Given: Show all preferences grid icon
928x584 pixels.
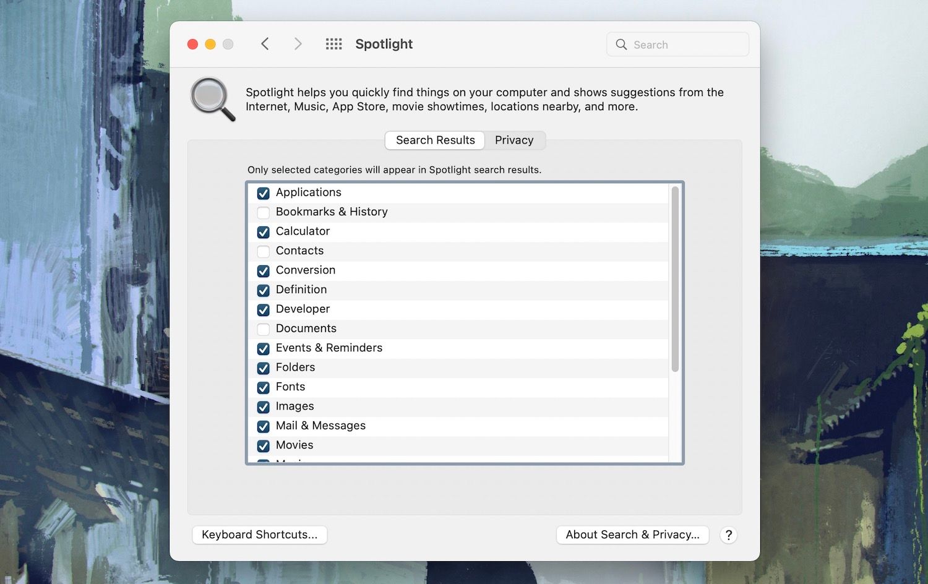Looking at the screenshot, I should click(334, 44).
